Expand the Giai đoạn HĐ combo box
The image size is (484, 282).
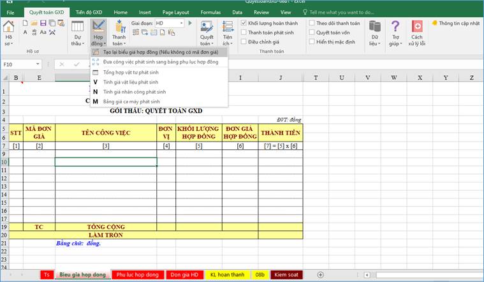point(182,23)
